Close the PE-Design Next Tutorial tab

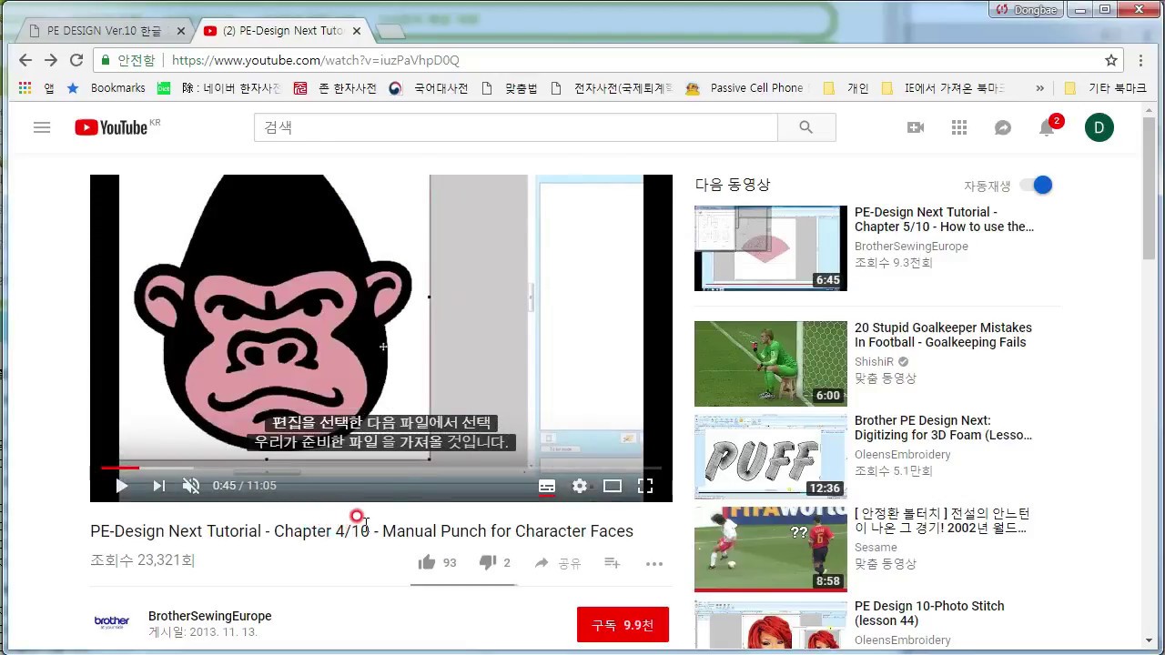[357, 31]
